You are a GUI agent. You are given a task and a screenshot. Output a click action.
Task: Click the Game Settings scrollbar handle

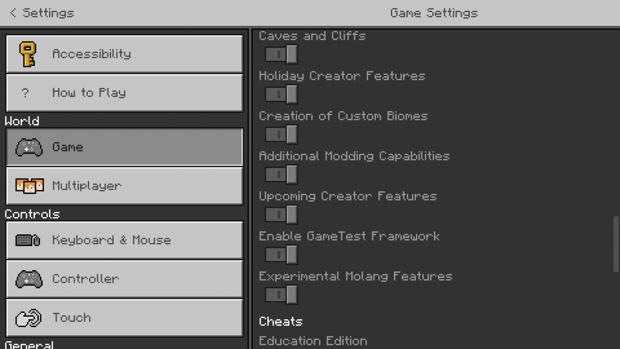(x=616, y=244)
